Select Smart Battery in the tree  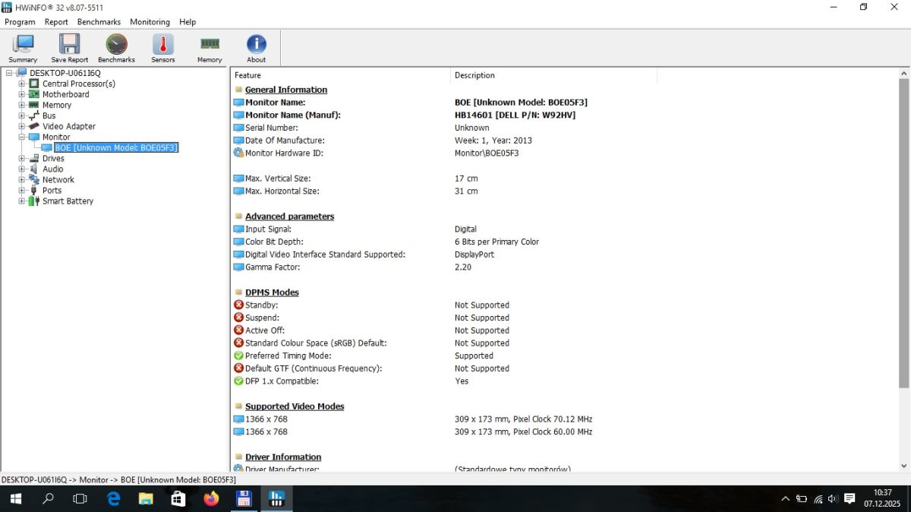coord(68,201)
